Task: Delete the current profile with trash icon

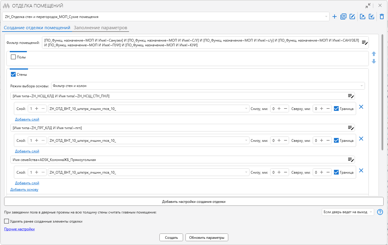Action: coord(382,17)
